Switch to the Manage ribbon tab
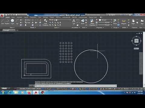Screen dimensions: 145x108 (45, 17)
